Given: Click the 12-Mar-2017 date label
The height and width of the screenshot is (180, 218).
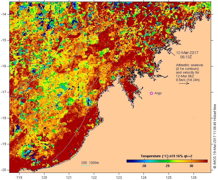Looking at the screenshot, I should coord(187,53).
